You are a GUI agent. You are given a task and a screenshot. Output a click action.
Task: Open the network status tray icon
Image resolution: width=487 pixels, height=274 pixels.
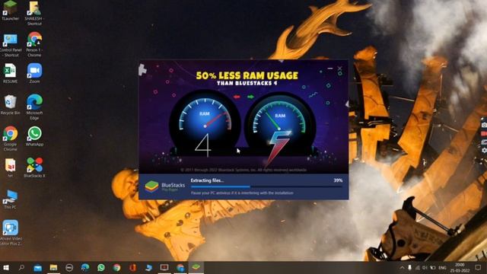pos(418,267)
